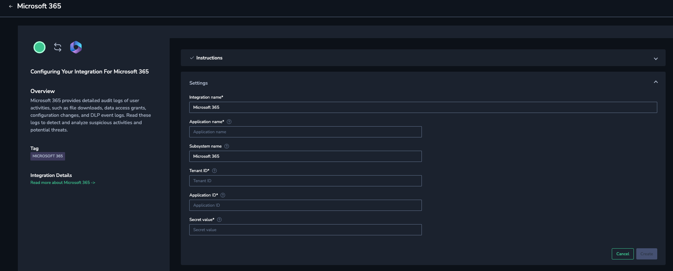Open help tooltip for Tenant ID
Image resolution: width=673 pixels, height=271 pixels.
[x=214, y=171]
